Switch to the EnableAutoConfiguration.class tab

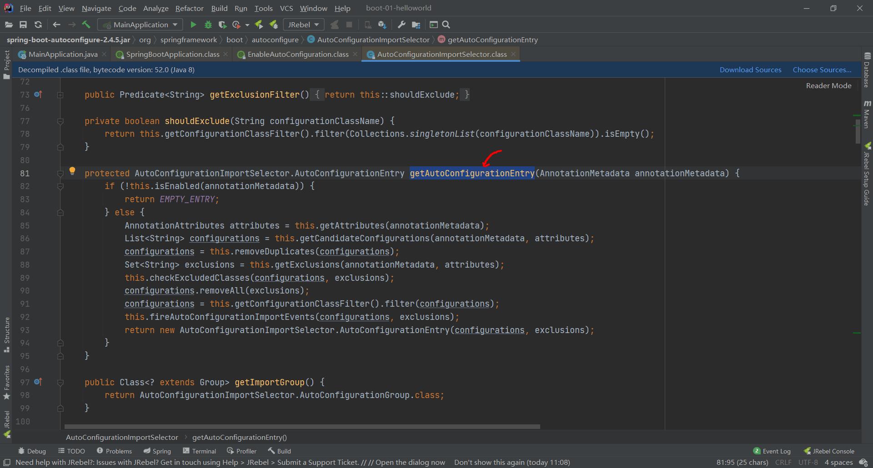298,54
